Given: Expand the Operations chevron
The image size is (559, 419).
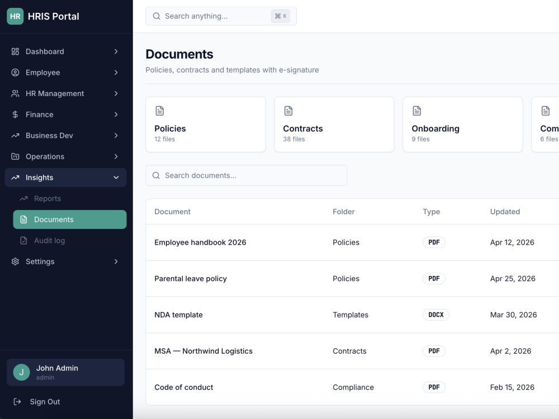Looking at the screenshot, I should click(x=116, y=157).
